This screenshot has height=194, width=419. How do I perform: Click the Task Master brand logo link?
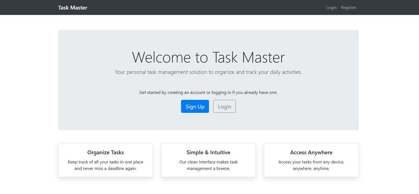click(x=73, y=8)
